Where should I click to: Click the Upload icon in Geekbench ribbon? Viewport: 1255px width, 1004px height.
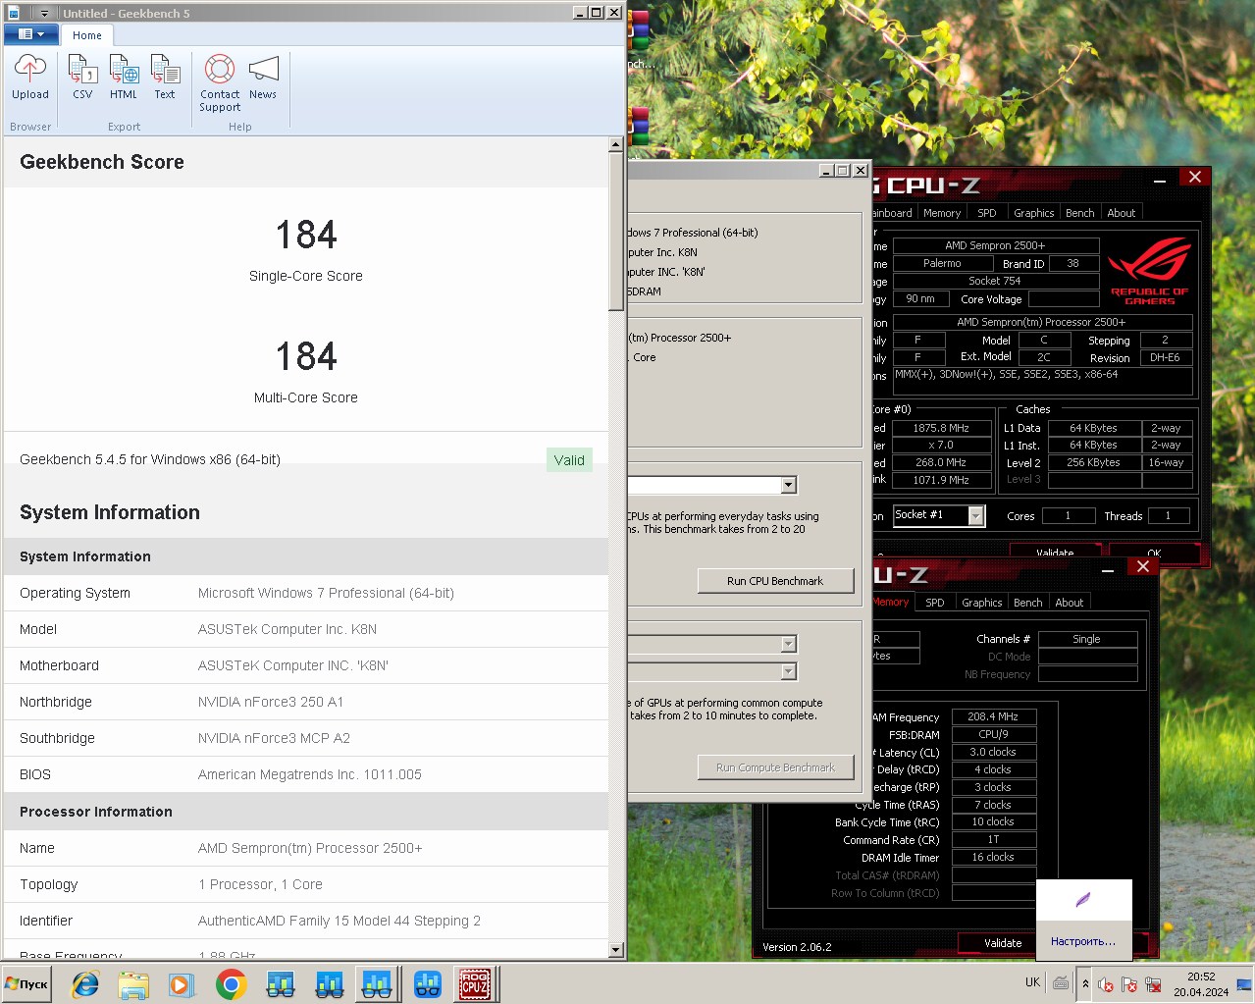coord(29,77)
